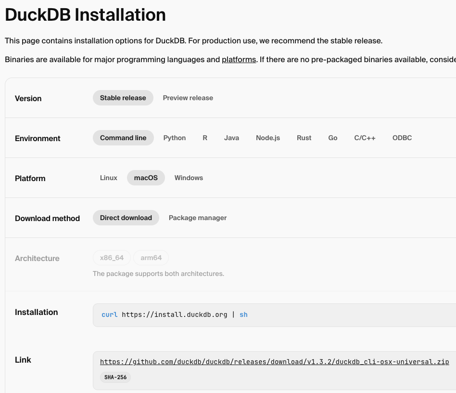Switch to Preview release version
456x393 pixels.
point(188,98)
